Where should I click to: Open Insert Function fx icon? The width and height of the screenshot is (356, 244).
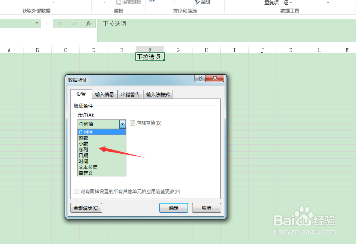click(x=88, y=23)
